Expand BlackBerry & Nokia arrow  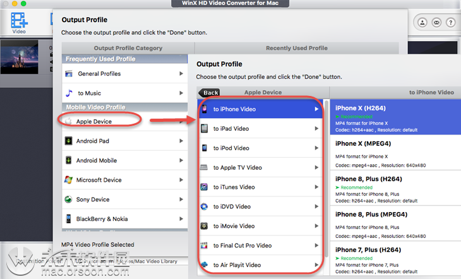pos(181,219)
